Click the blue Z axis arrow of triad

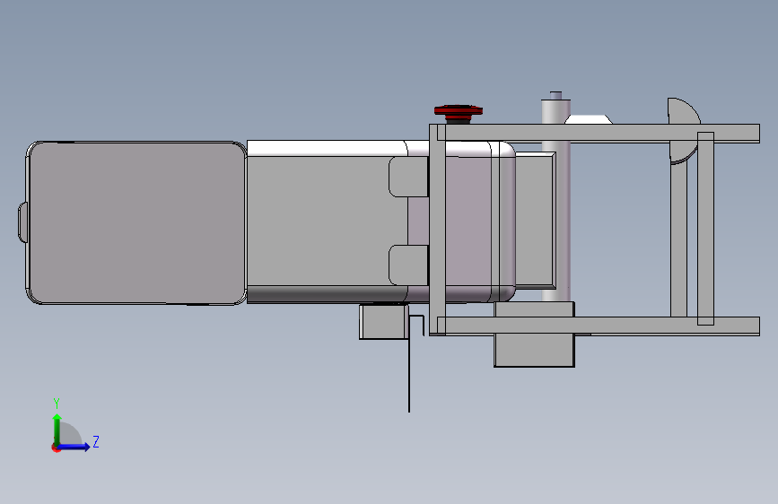click(74, 447)
